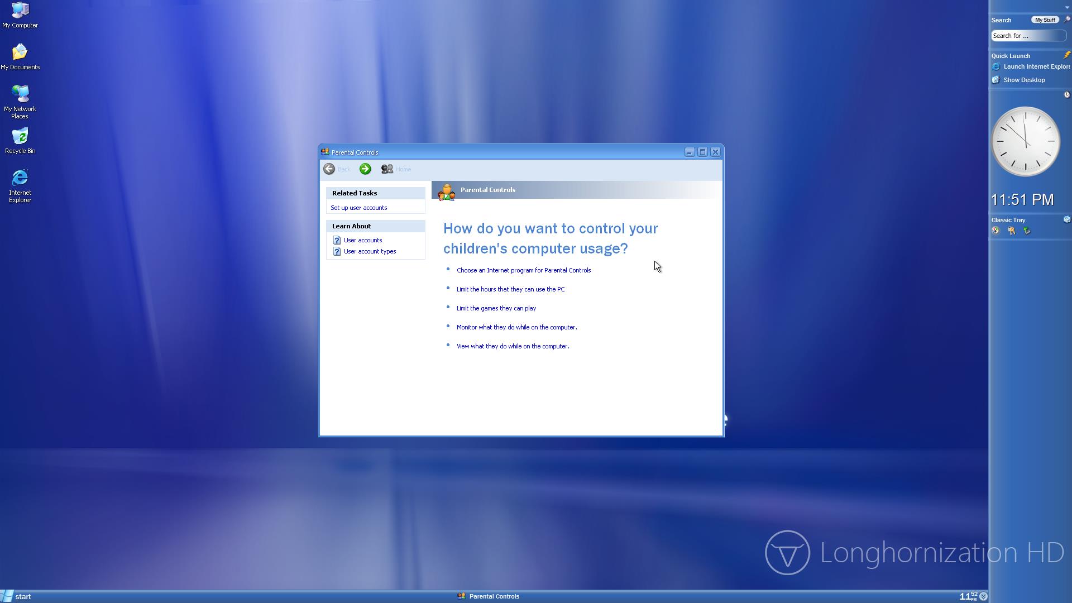The width and height of the screenshot is (1072, 603).
Task: Click the first Classic Tray icon
Action: click(x=996, y=231)
